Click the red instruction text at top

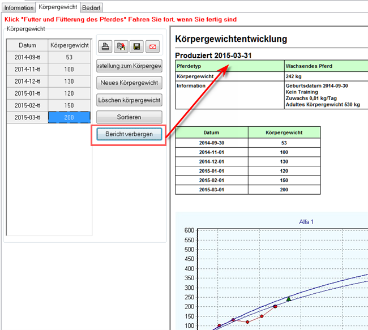pyautogui.click(x=121, y=19)
